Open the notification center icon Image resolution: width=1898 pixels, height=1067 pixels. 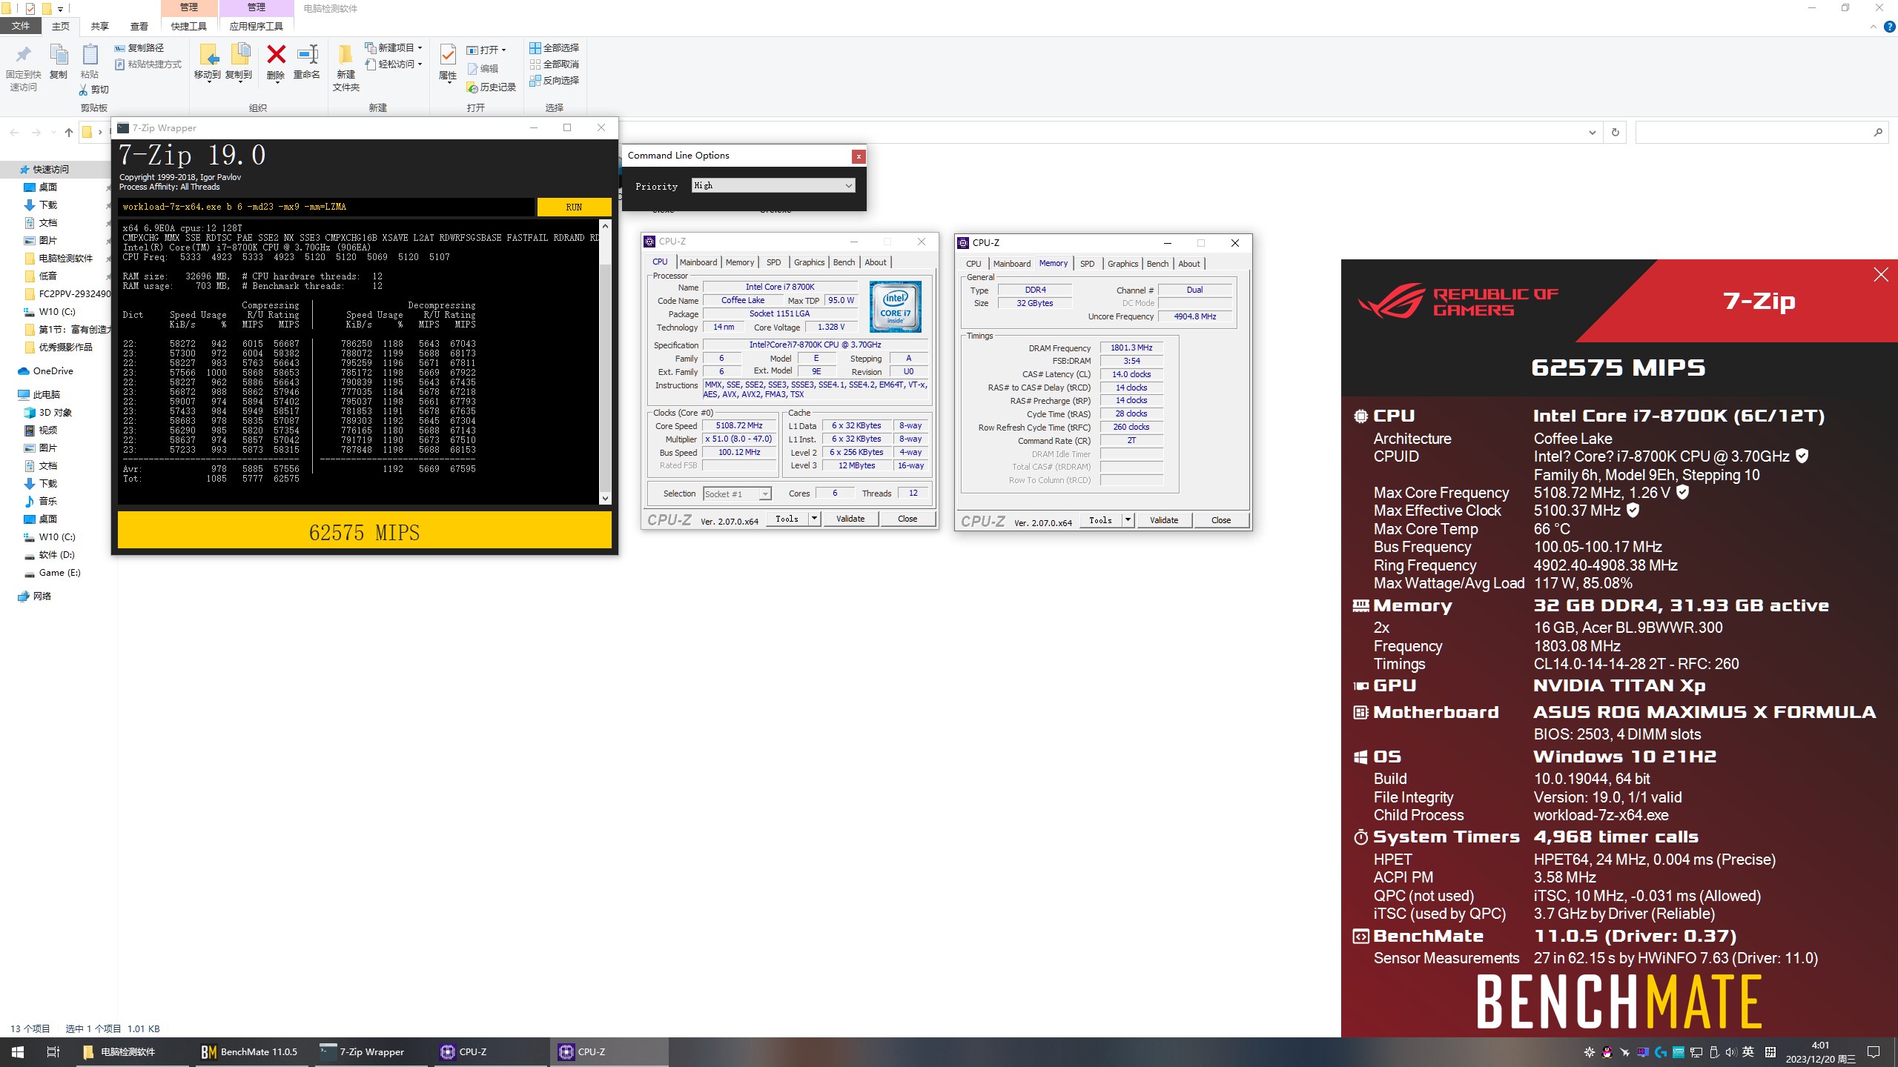(x=1874, y=1052)
